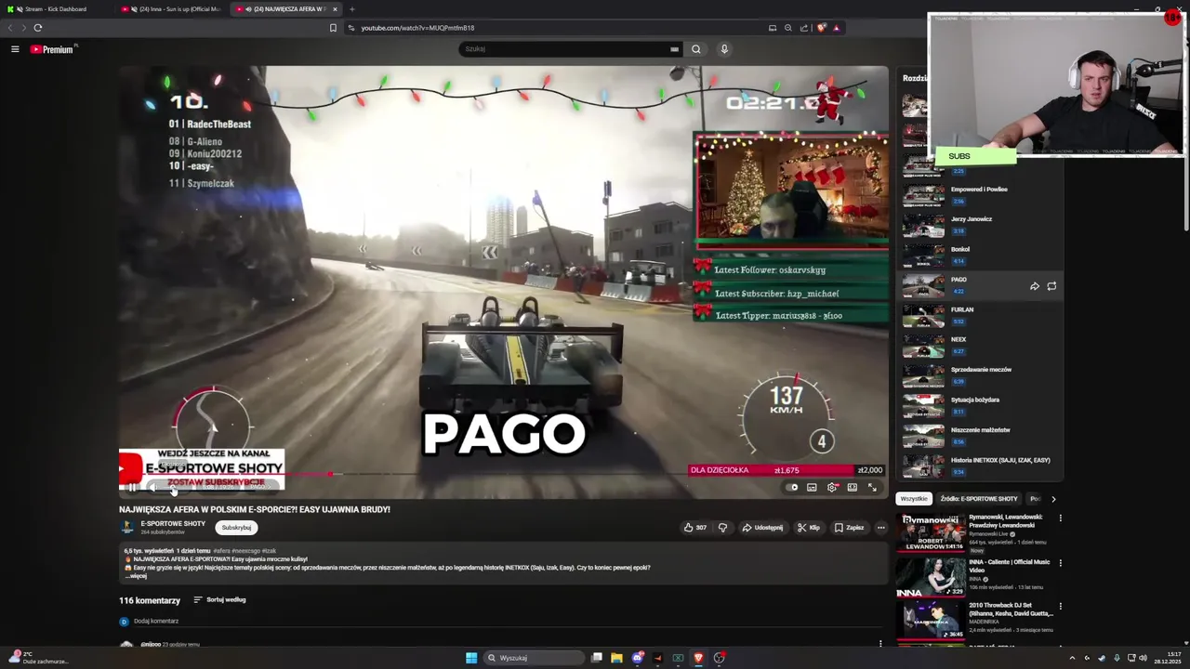Viewport: 1190px width, 669px height.
Task: Start voice search with microphone icon
Action: tap(724, 49)
